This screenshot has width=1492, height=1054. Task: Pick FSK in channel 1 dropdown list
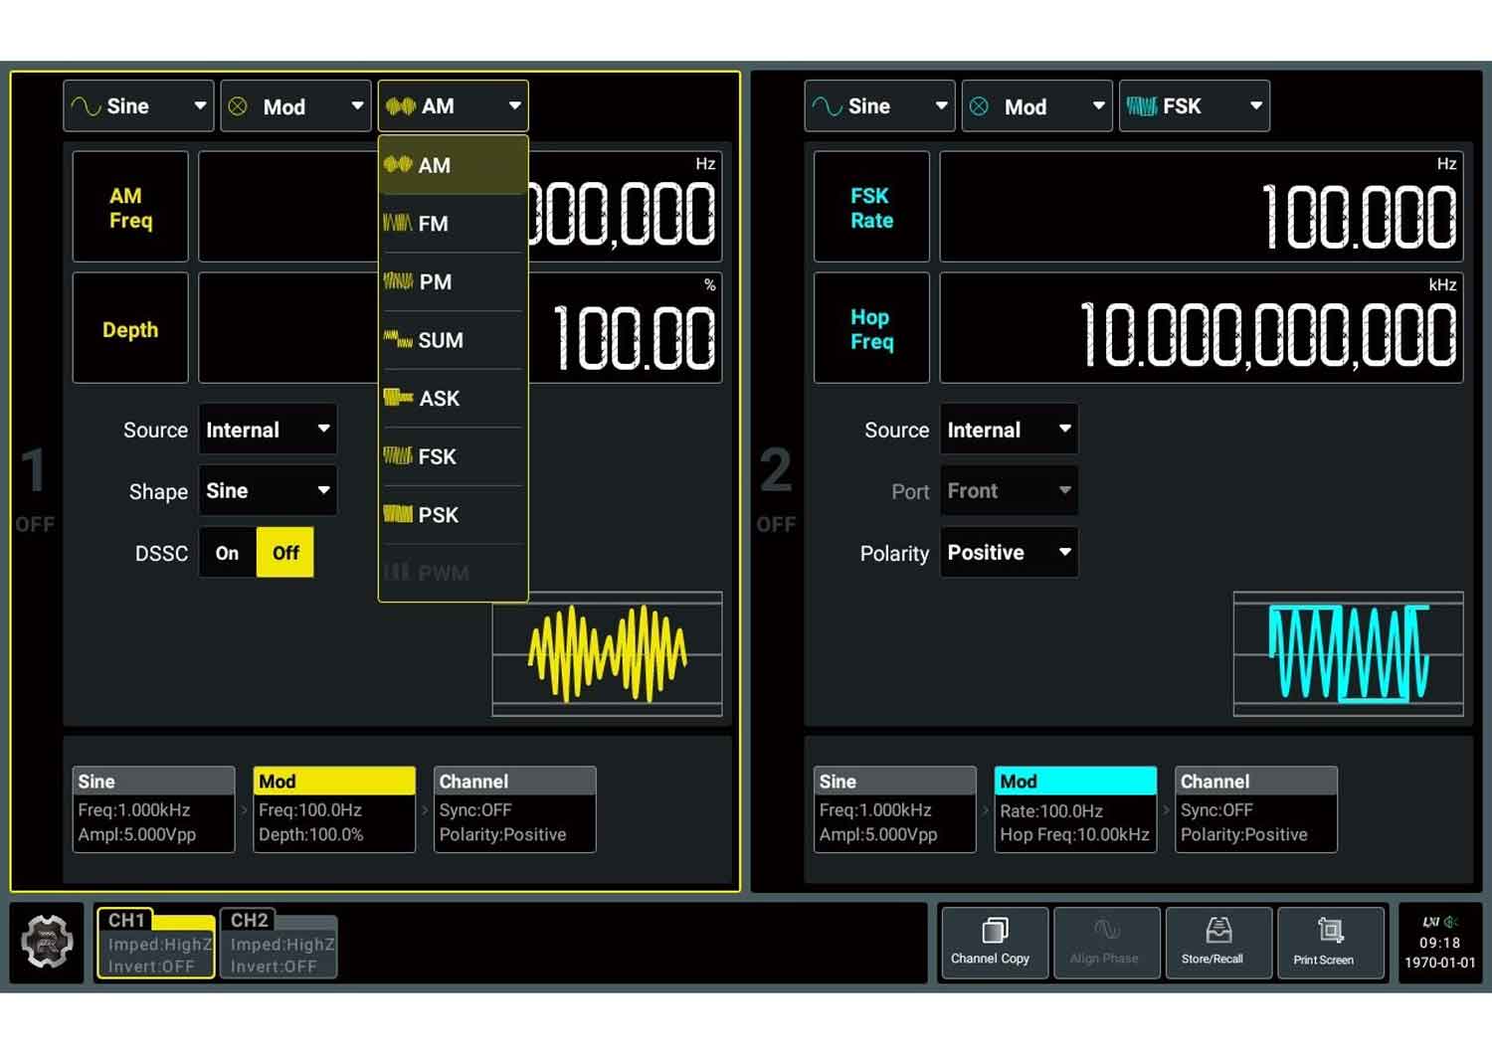click(453, 456)
